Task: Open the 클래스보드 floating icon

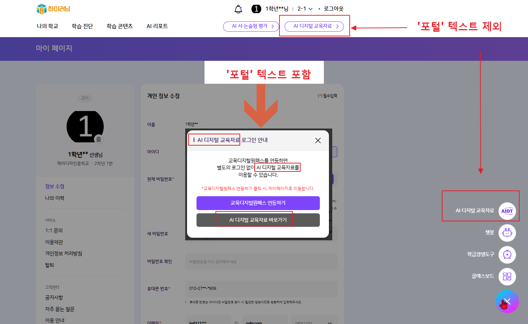Action: click(x=507, y=276)
